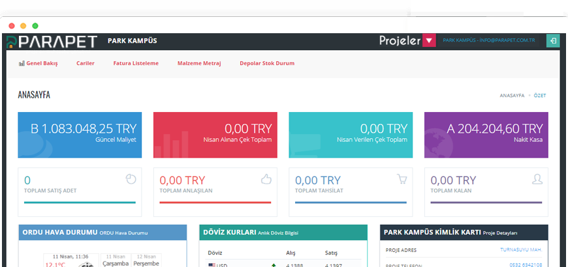Open the blue Güncel Maliyet card

click(x=80, y=135)
